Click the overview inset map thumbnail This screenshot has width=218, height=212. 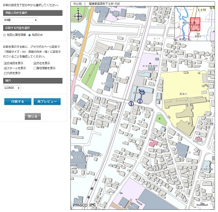tap(195, 23)
